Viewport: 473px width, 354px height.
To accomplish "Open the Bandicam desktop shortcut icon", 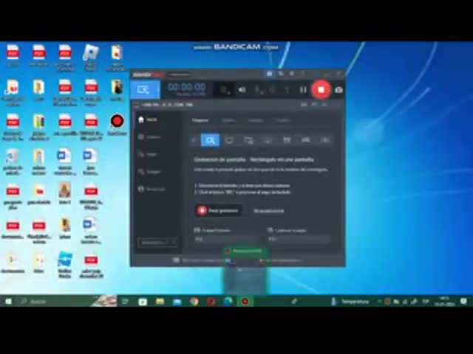I will coord(117,123).
